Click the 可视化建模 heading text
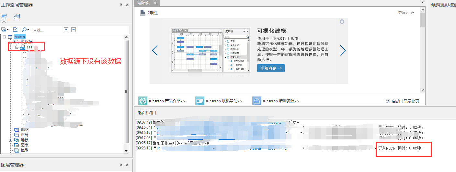This screenshot has height=172, width=456. (272, 31)
